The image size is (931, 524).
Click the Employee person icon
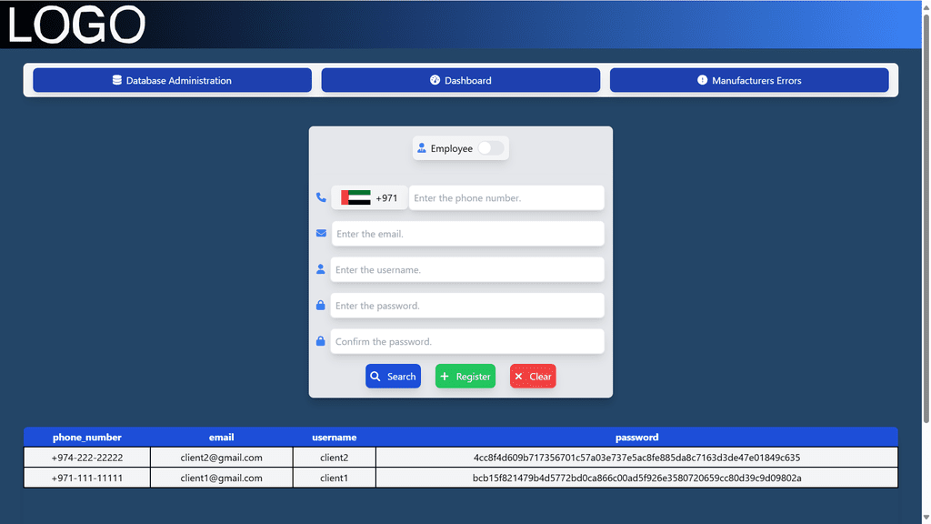(x=422, y=148)
